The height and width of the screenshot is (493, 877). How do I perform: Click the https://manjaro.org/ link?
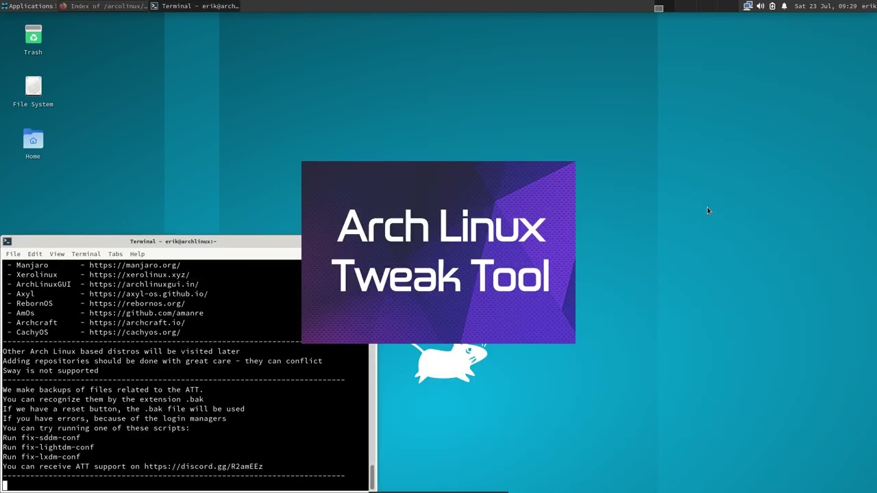point(135,265)
